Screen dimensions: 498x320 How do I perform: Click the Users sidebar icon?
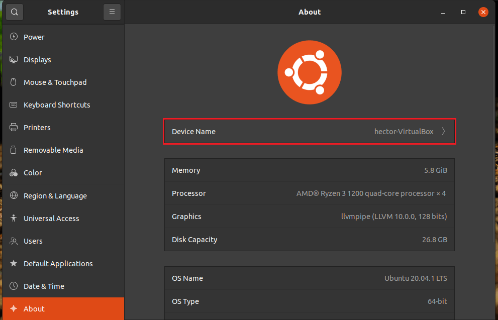click(x=14, y=241)
